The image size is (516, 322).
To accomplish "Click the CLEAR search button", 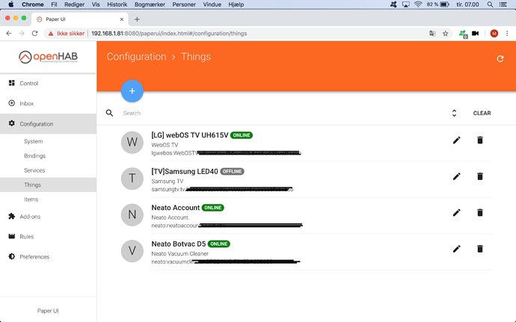I will click(482, 113).
